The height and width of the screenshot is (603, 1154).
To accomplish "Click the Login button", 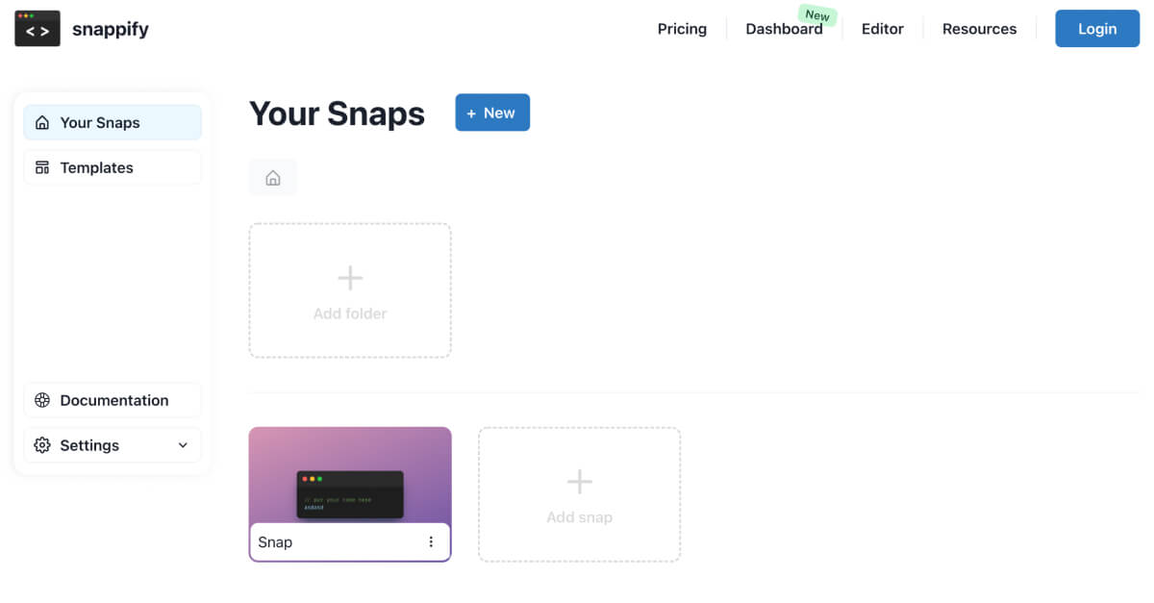I will coord(1097,29).
